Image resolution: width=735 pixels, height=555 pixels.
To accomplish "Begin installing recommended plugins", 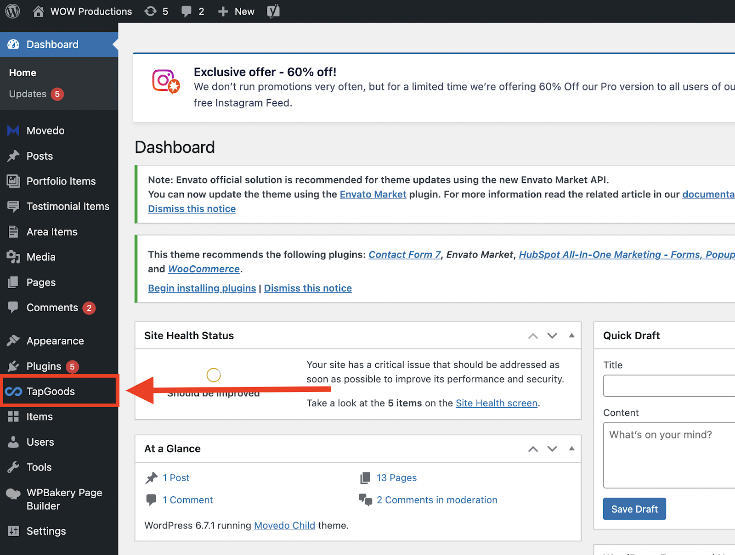I will click(202, 288).
